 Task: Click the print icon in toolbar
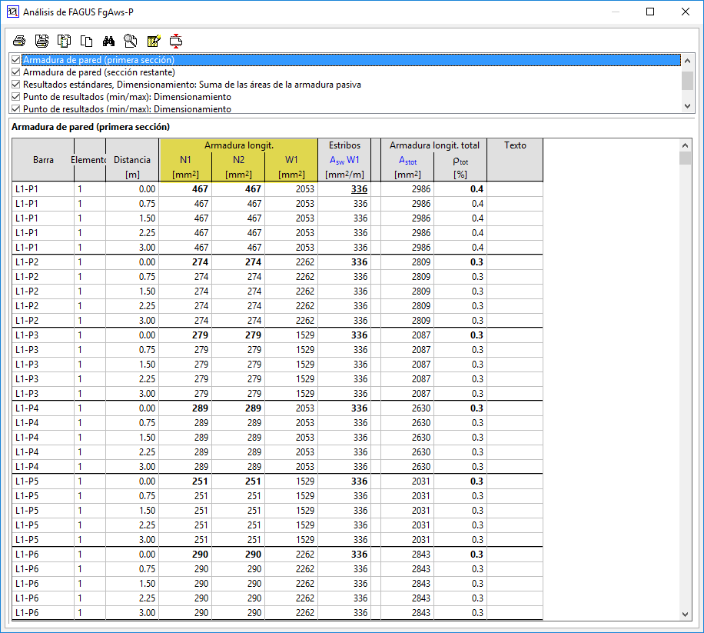tap(19, 41)
